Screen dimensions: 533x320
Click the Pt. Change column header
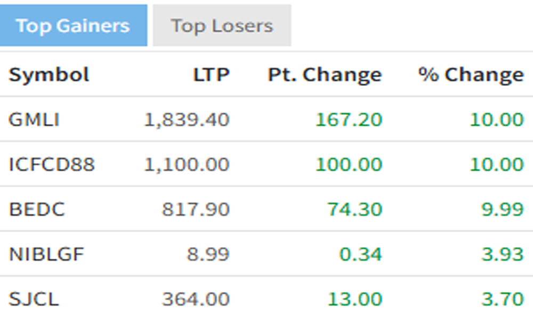[325, 75]
